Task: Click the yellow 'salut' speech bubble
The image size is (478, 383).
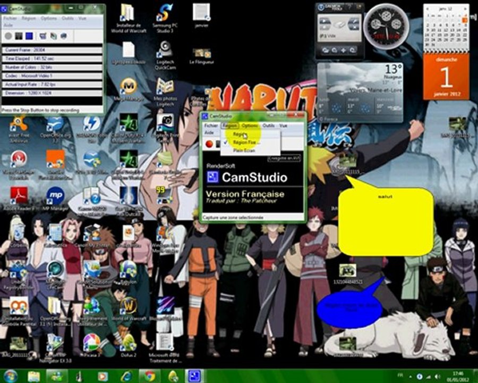Action: pyautogui.click(x=386, y=221)
